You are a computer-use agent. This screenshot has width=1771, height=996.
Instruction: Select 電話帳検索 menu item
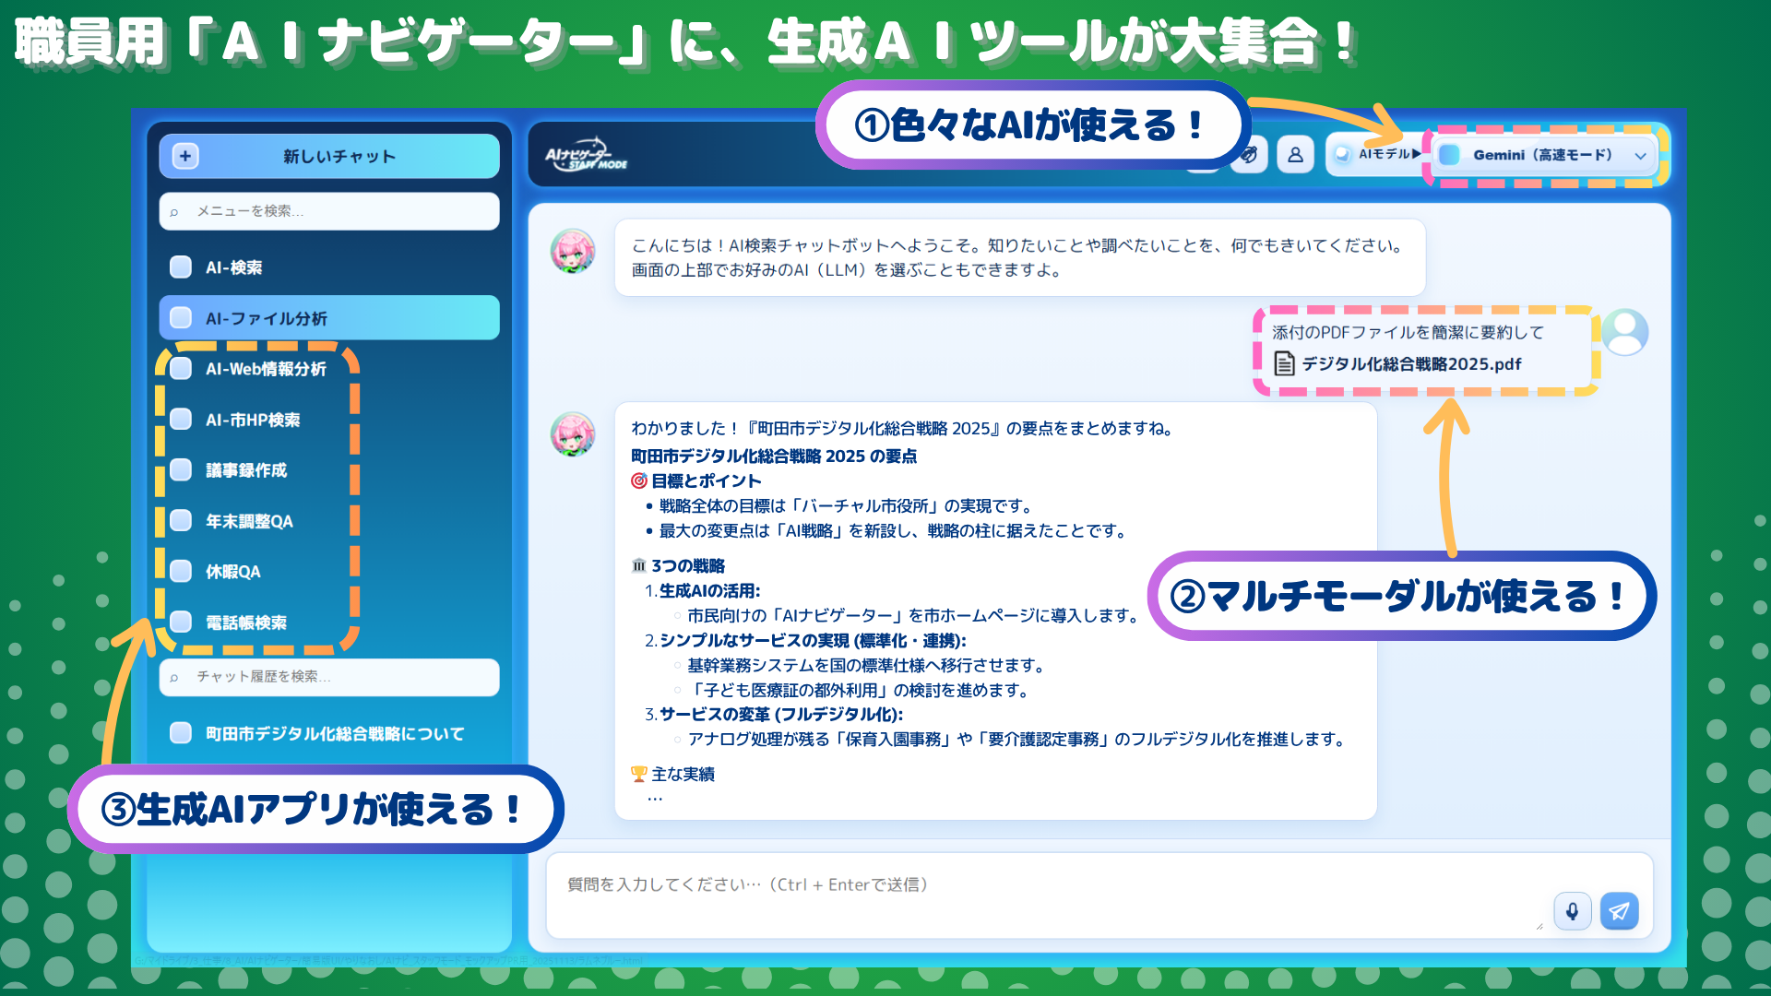coord(246,622)
